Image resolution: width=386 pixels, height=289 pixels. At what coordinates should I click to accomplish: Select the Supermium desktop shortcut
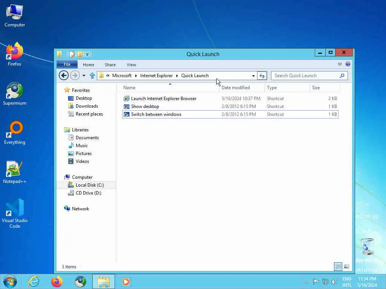point(15,94)
